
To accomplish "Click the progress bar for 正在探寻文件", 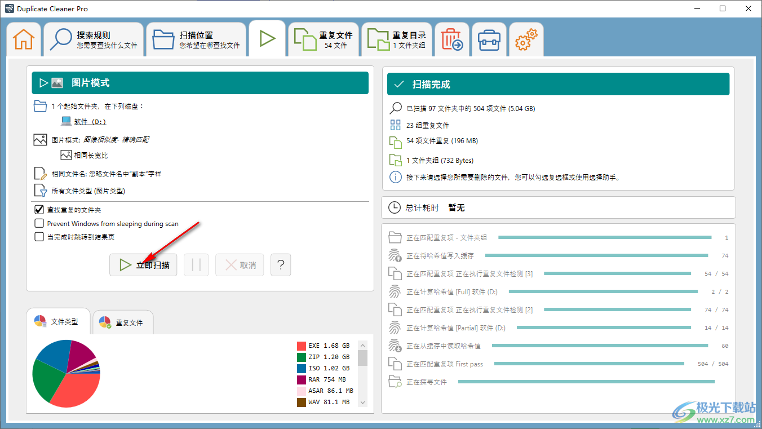I will pos(586,382).
